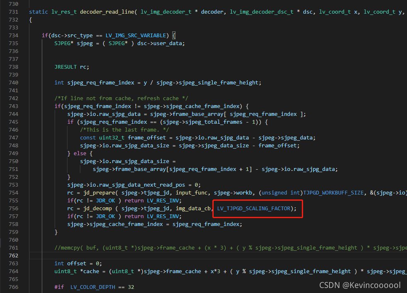The image size is (407, 293).
Task: Click JDR_OK on line 757
Action: [106, 217]
